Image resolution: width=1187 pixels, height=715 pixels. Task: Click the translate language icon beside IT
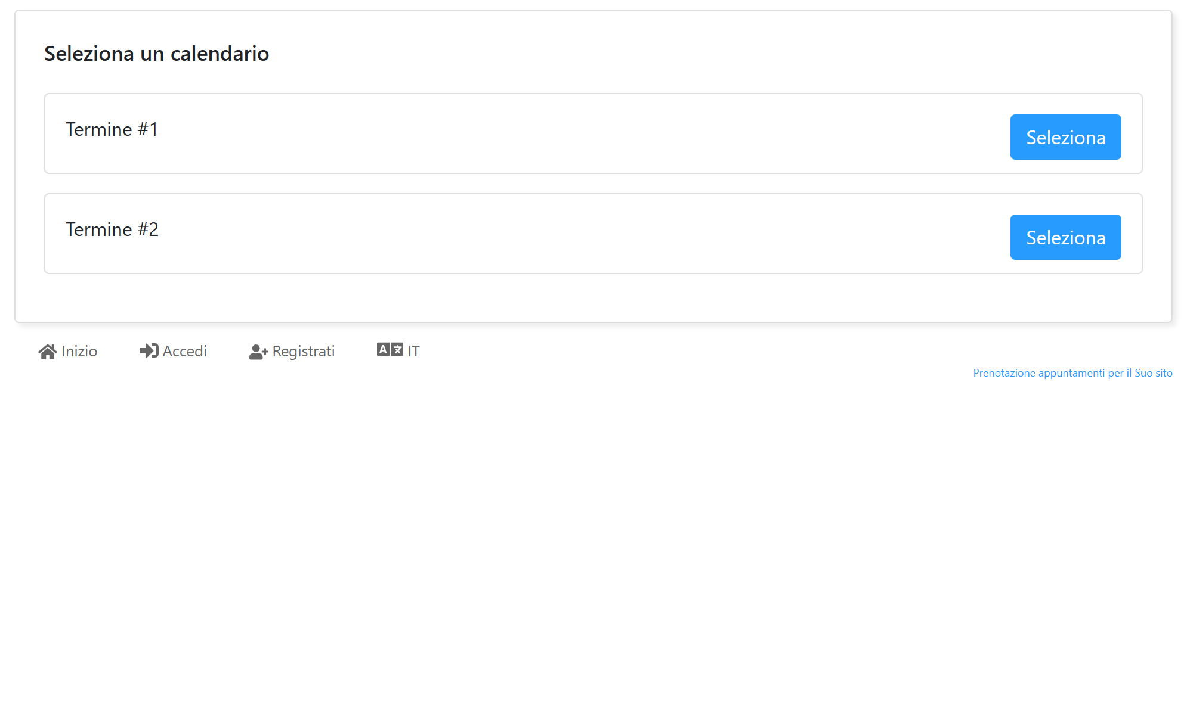tap(390, 350)
